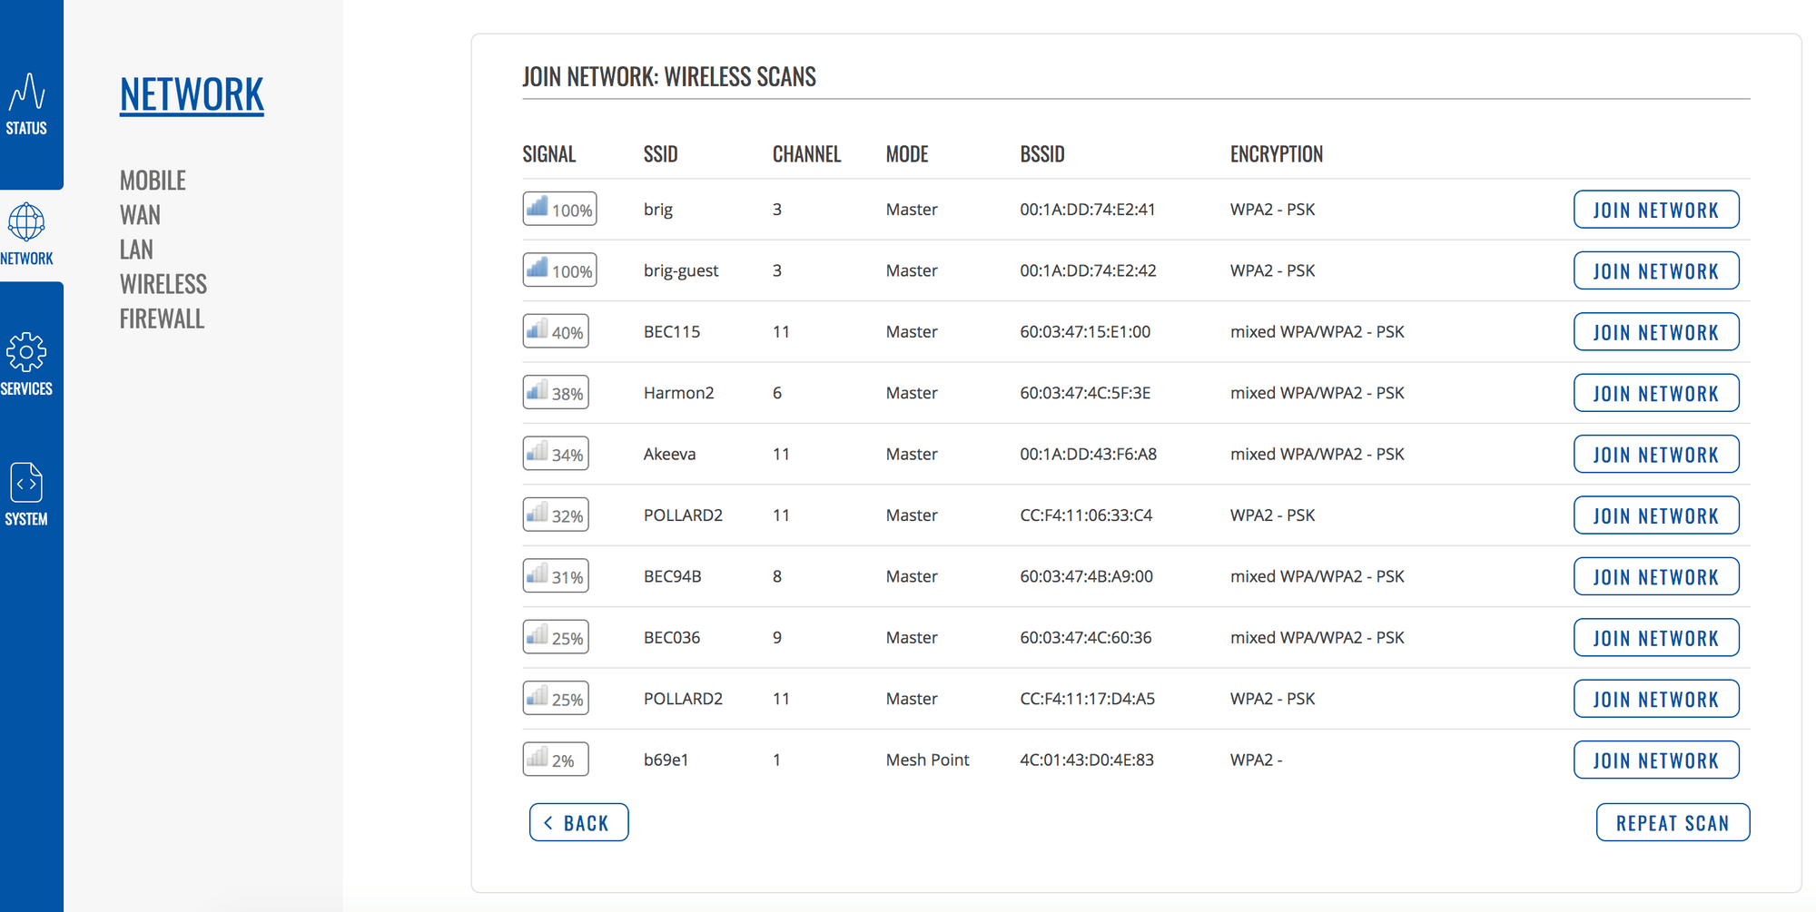This screenshot has width=1816, height=912.
Task: Open the WAN menu item
Action: pos(140,215)
